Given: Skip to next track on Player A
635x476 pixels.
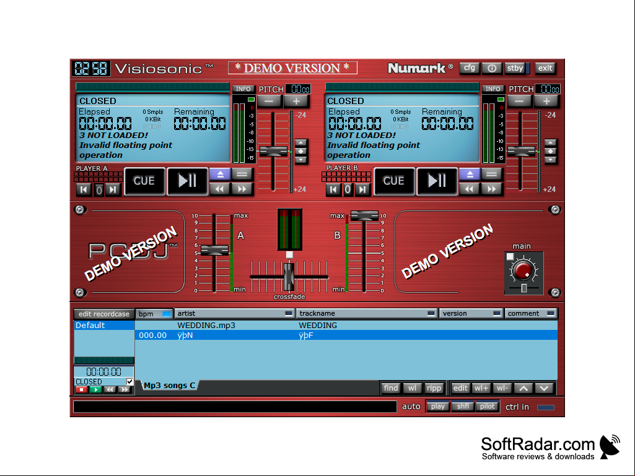Looking at the screenshot, I should [113, 189].
